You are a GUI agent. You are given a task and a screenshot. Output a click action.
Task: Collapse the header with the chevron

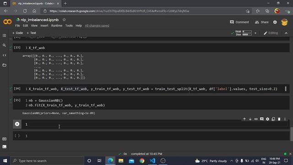pos(286,33)
